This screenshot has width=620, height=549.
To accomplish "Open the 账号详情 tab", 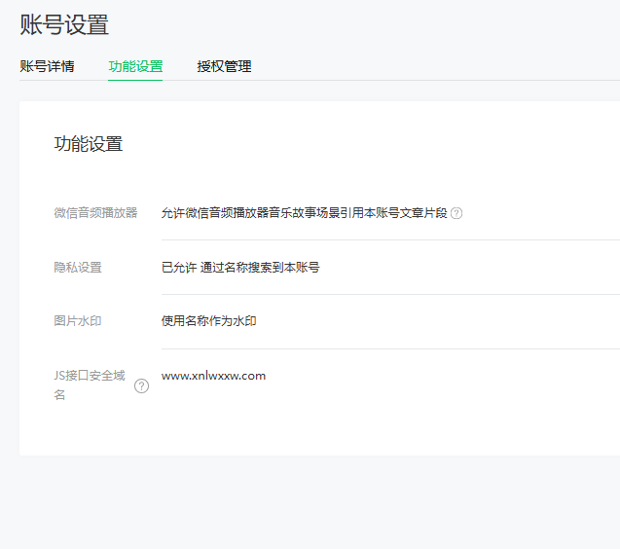I will [47, 66].
